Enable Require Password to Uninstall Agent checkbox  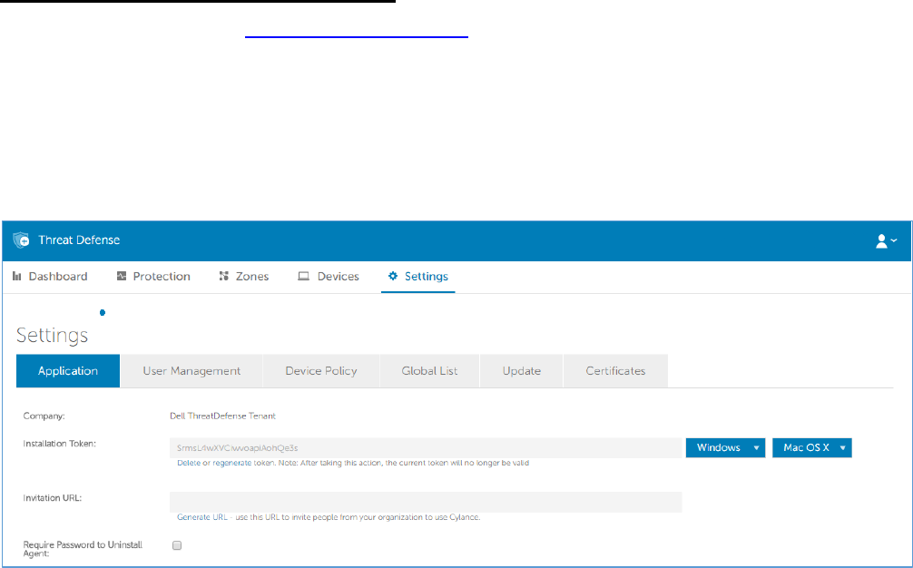coord(177,545)
